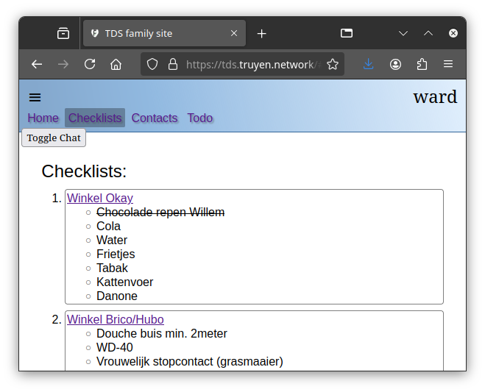Click the site hamburger menu icon
This screenshot has width=485, height=392.
click(x=35, y=97)
